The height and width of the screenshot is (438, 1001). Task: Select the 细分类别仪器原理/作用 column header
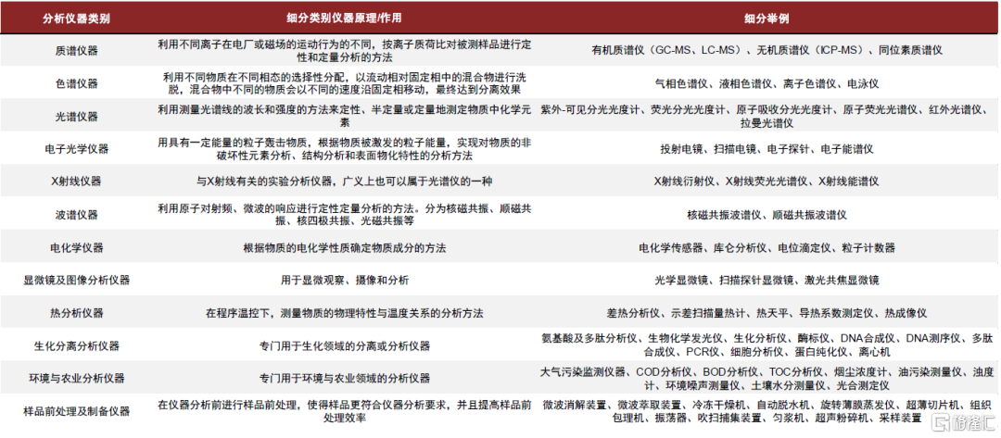tap(344, 19)
